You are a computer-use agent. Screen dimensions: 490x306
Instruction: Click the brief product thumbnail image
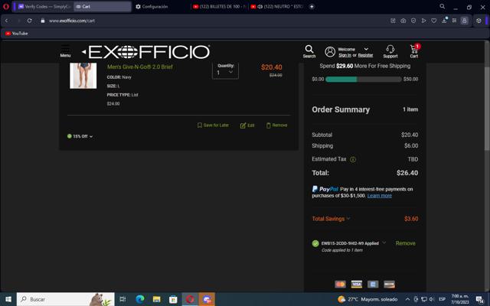(x=83, y=76)
